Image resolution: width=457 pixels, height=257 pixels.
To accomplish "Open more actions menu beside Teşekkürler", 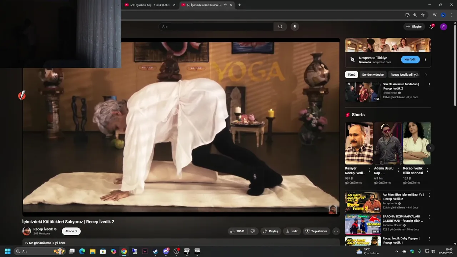I will click(x=336, y=231).
